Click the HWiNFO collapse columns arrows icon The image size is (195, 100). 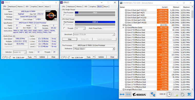[128, 94]
